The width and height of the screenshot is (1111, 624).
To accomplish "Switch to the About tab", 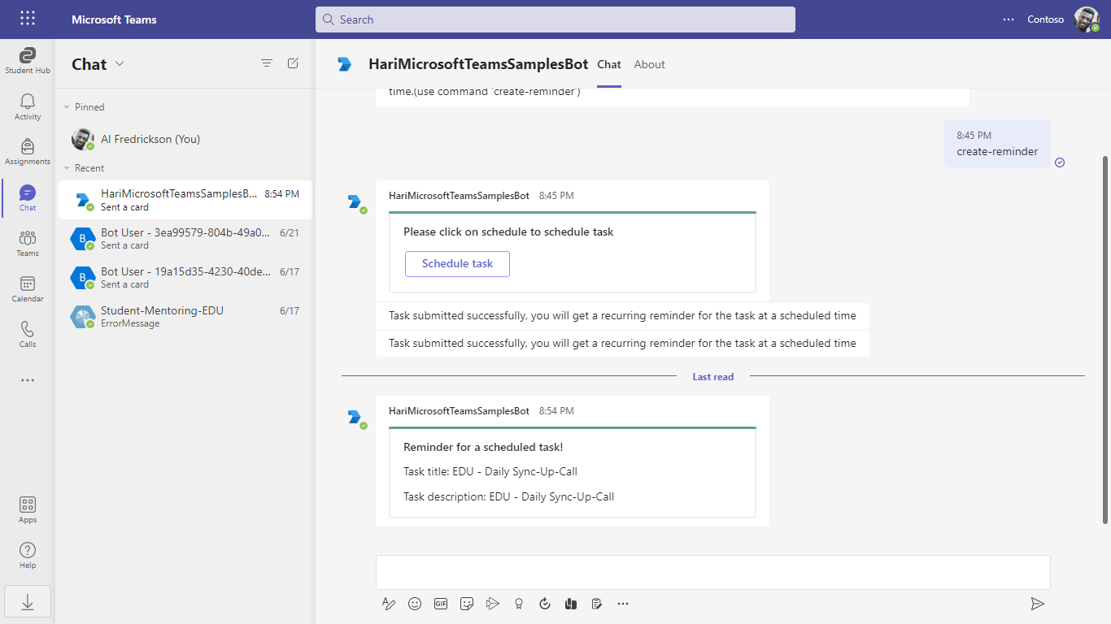I will pos(650,64).
